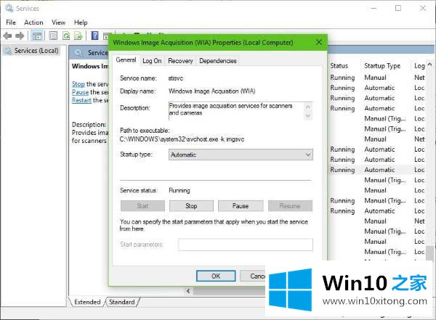
Task: Click the Restart the service link
Action: coord(81,100)
